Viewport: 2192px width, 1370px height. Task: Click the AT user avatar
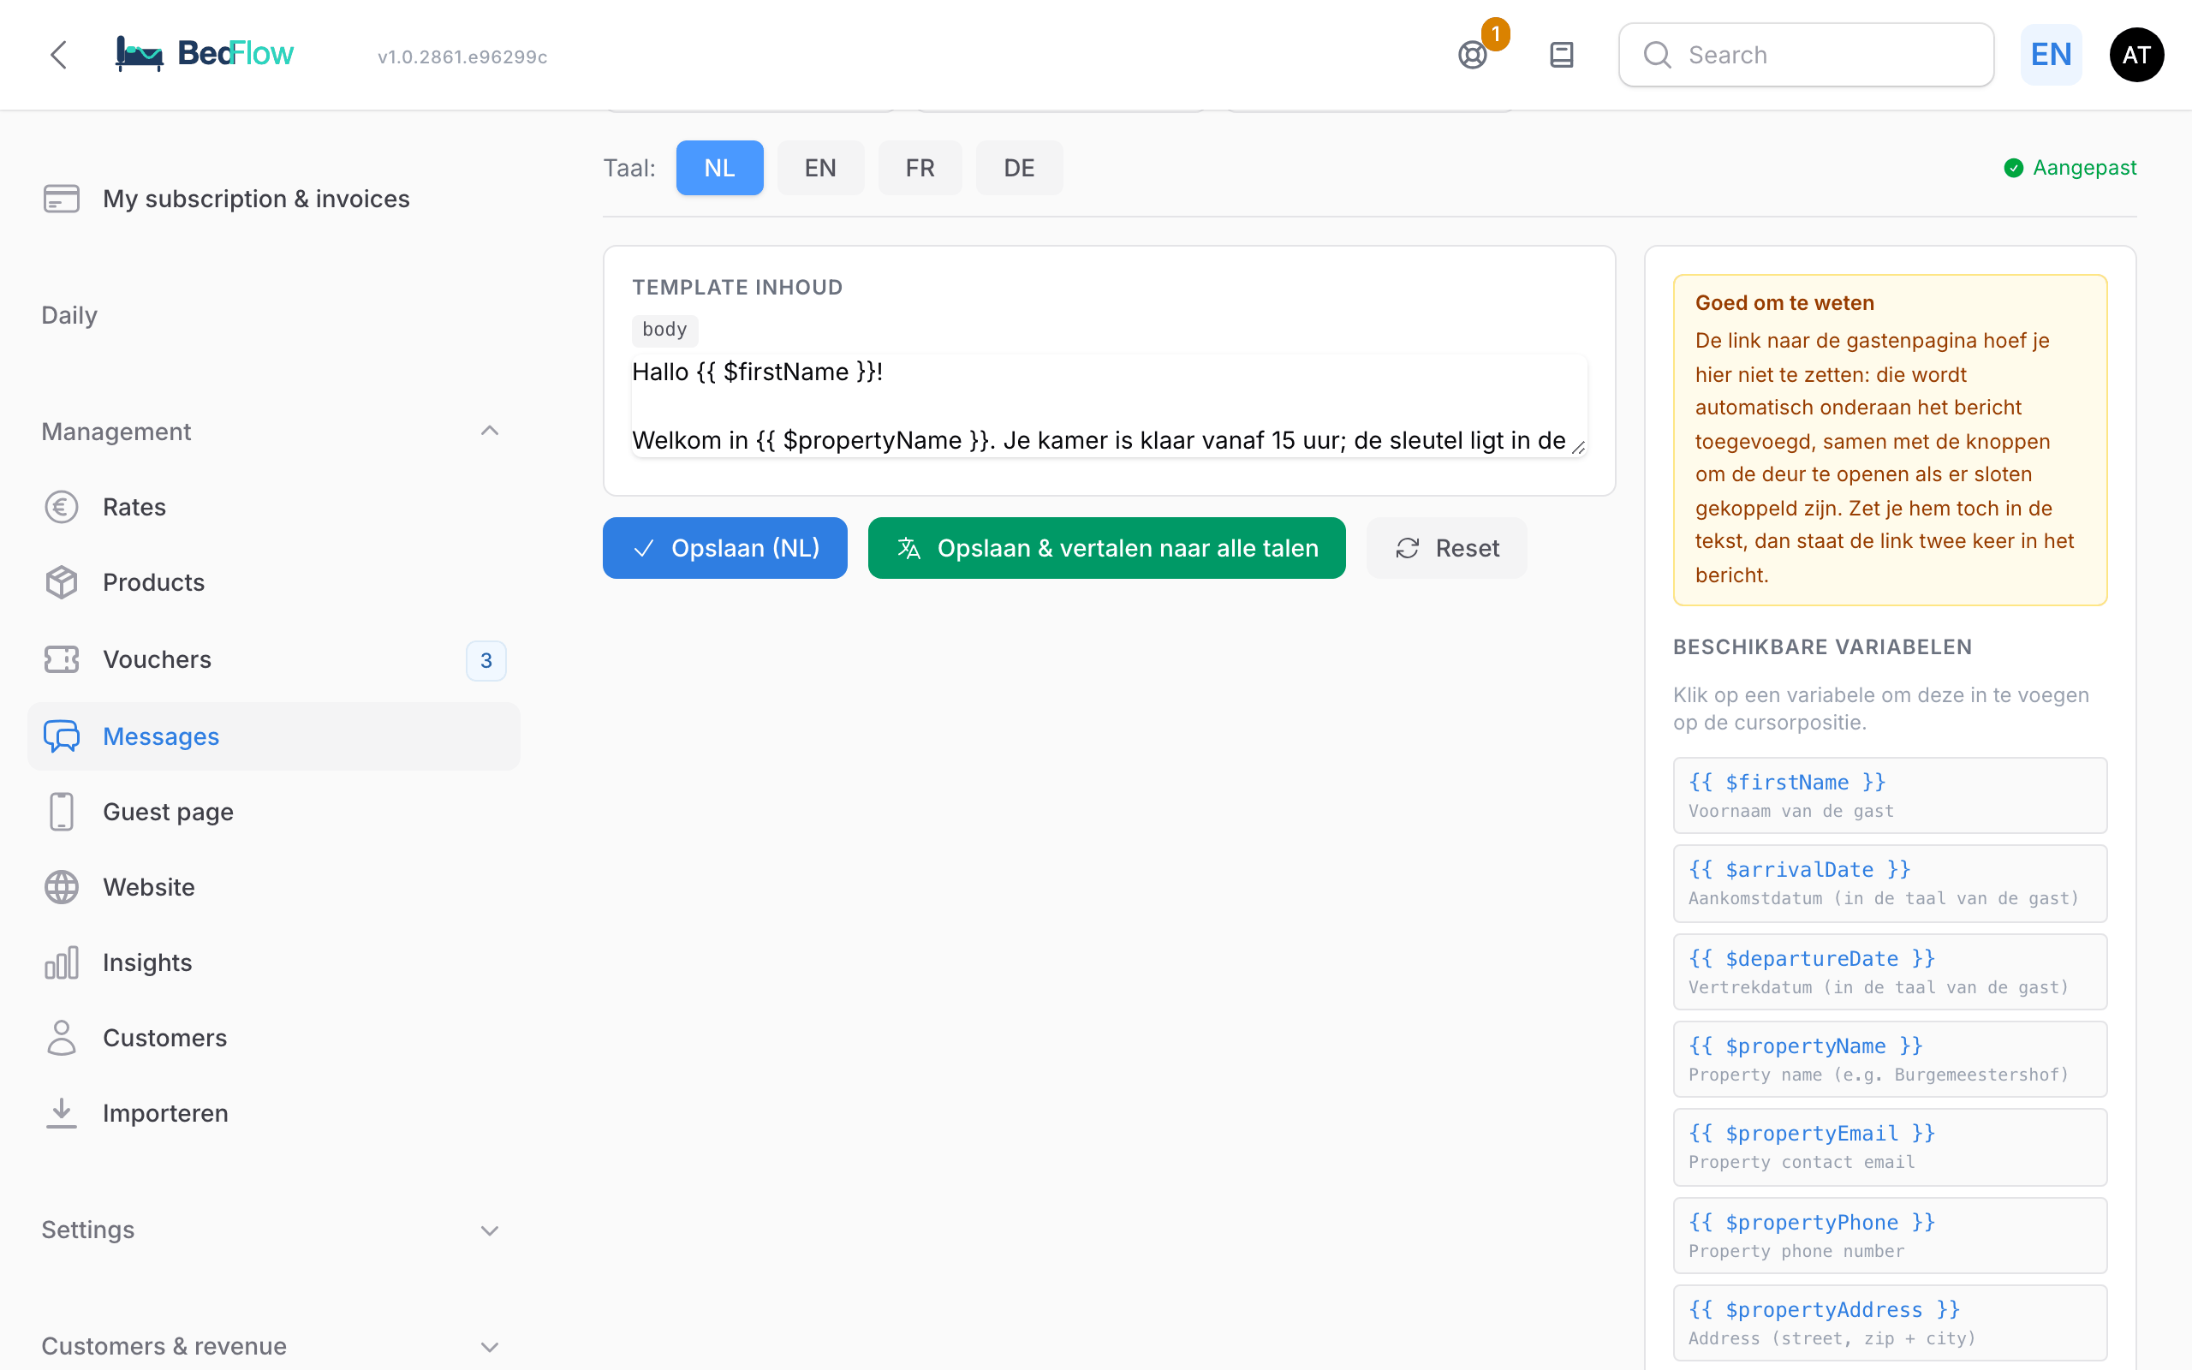coord(2135,56)
